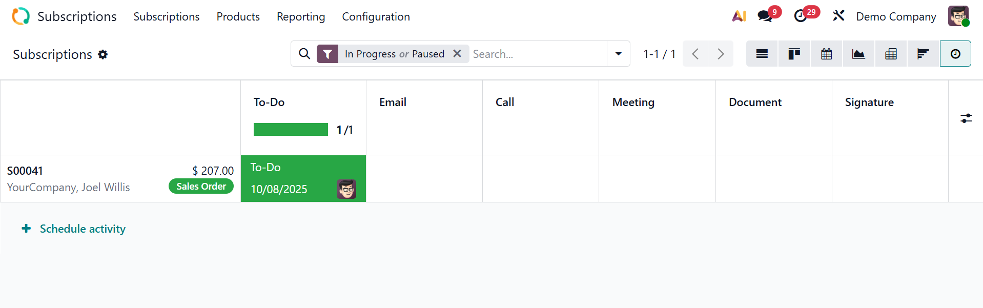
Task: Open the messages chat icon
Action: point(765,16)
